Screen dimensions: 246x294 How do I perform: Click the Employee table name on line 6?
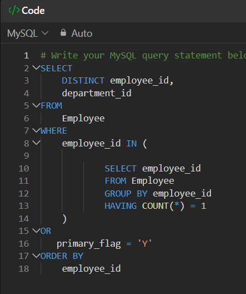tap(83, 119)
